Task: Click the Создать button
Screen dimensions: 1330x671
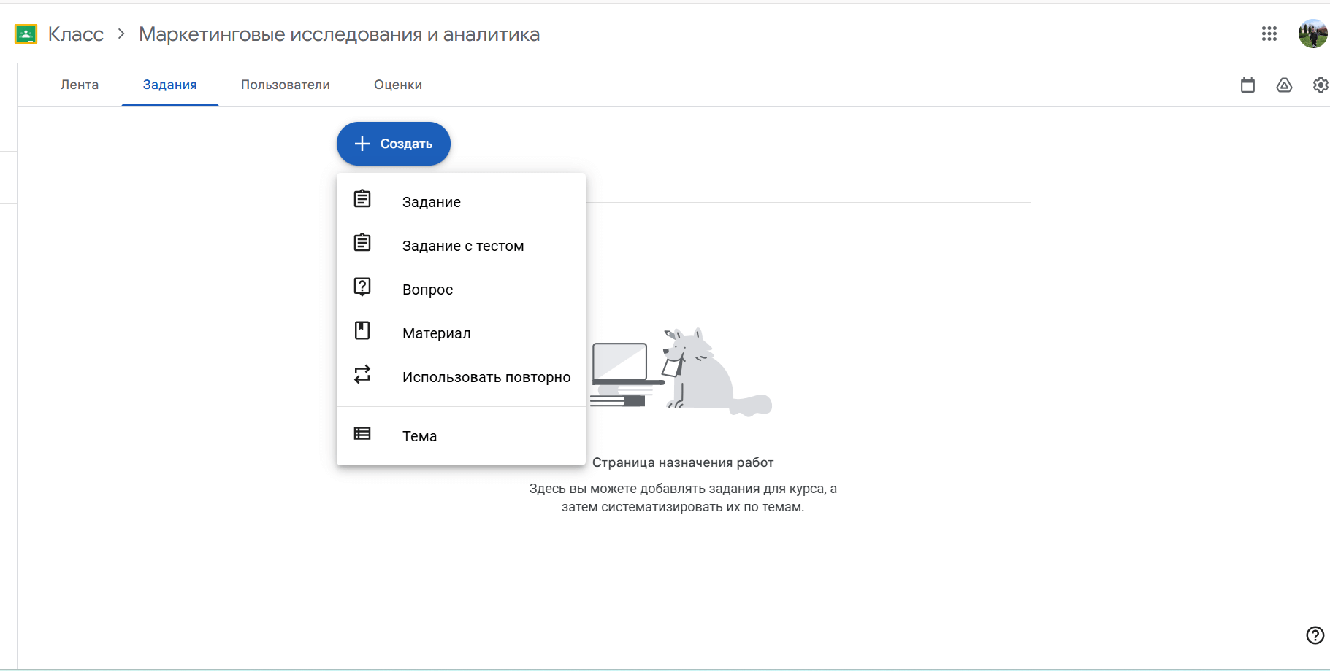Action: click(393, 144)
